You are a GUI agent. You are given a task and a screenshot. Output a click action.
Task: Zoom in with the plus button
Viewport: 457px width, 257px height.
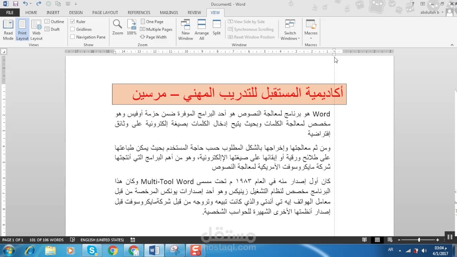point(438,240)
